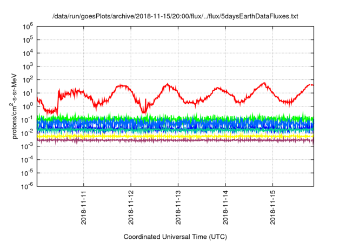This screenshot has width=346, height=242.
Task: Click the file path title above the chart
Action: point(175,16)
